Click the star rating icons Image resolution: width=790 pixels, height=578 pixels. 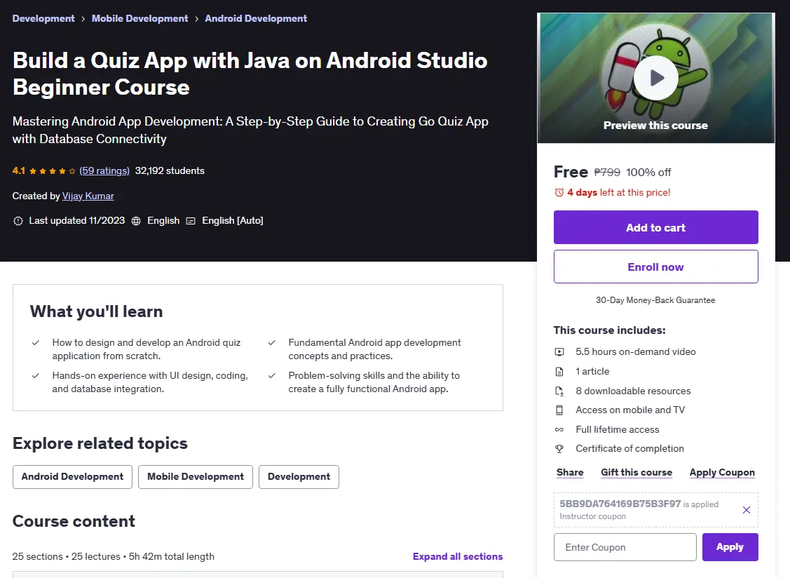(x=53, y=171)
